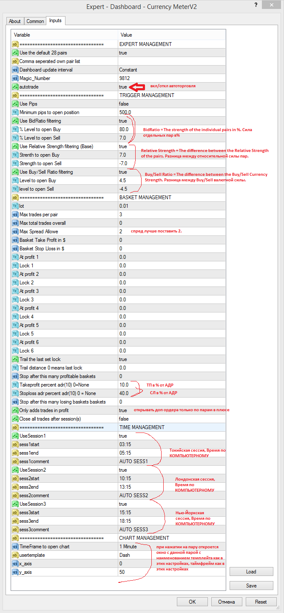Click the Variable column header
The height and width of the screenshot is (613, 284).
click(x=65, y=35)
